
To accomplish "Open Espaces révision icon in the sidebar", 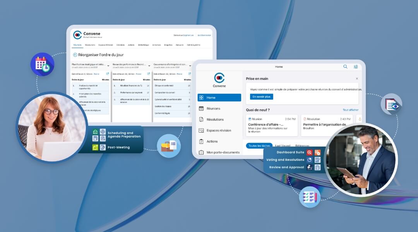I will 201,131.
